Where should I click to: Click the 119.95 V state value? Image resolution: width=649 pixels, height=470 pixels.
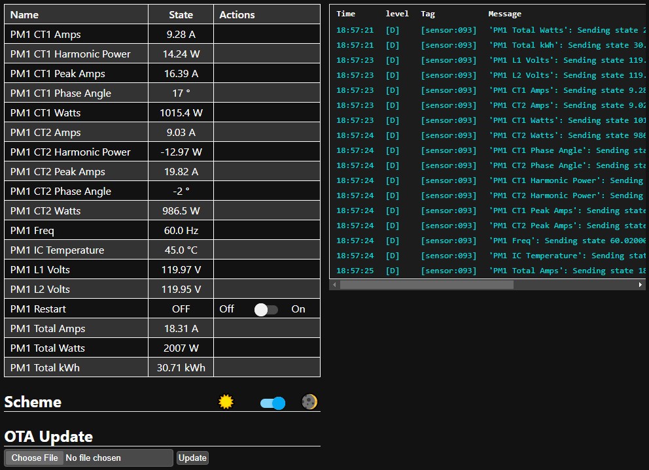[181, 290]
